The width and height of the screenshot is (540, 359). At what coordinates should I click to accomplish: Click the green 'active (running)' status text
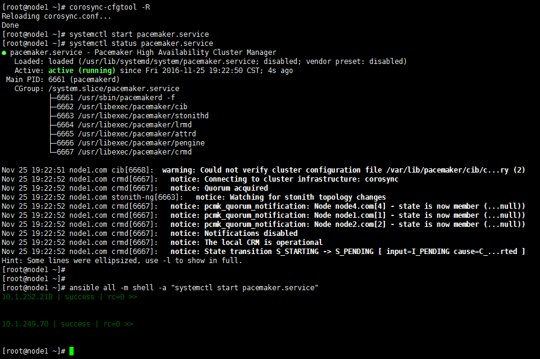[x=81, y=71]
